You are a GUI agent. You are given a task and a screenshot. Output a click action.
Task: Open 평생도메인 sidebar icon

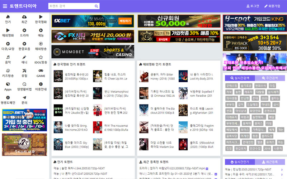[x=8, y=98]
